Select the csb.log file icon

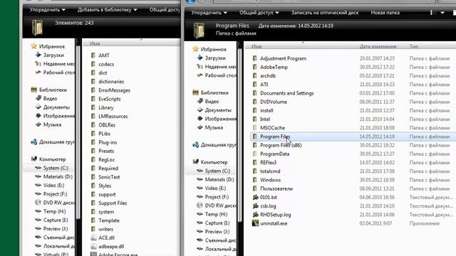[x=255, y=206]
